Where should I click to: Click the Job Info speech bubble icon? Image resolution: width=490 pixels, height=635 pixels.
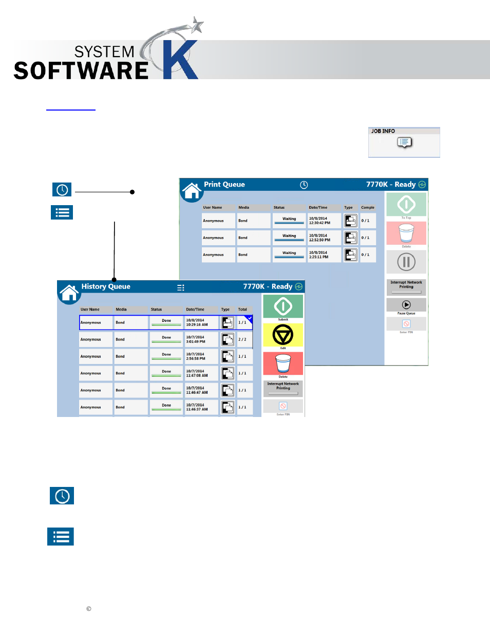click(x=404, y=142)
